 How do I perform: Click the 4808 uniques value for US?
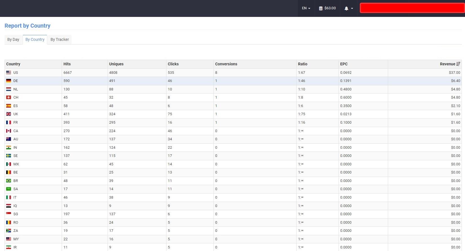113,73
